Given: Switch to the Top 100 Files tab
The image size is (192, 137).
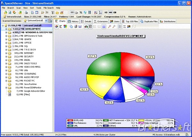Looking at the screenshot, I should 130,21.
